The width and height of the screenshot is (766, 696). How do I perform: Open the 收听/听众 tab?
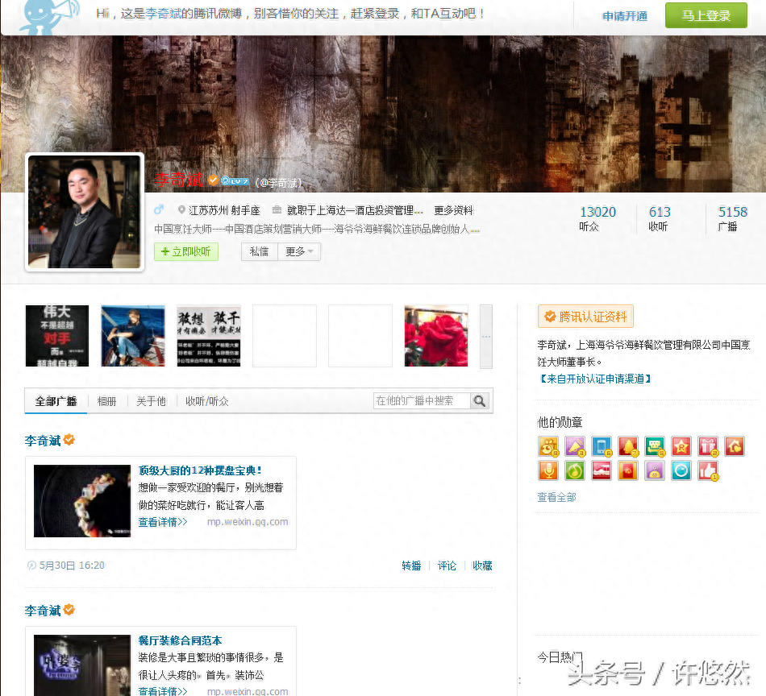coord(206,401)
